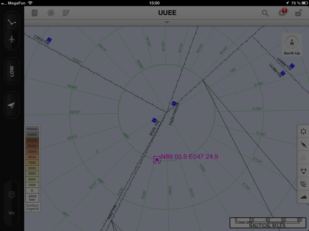Open the notes icon in the left sidebar
This screenshot has width=309, height=231.
tap(11, 195)
